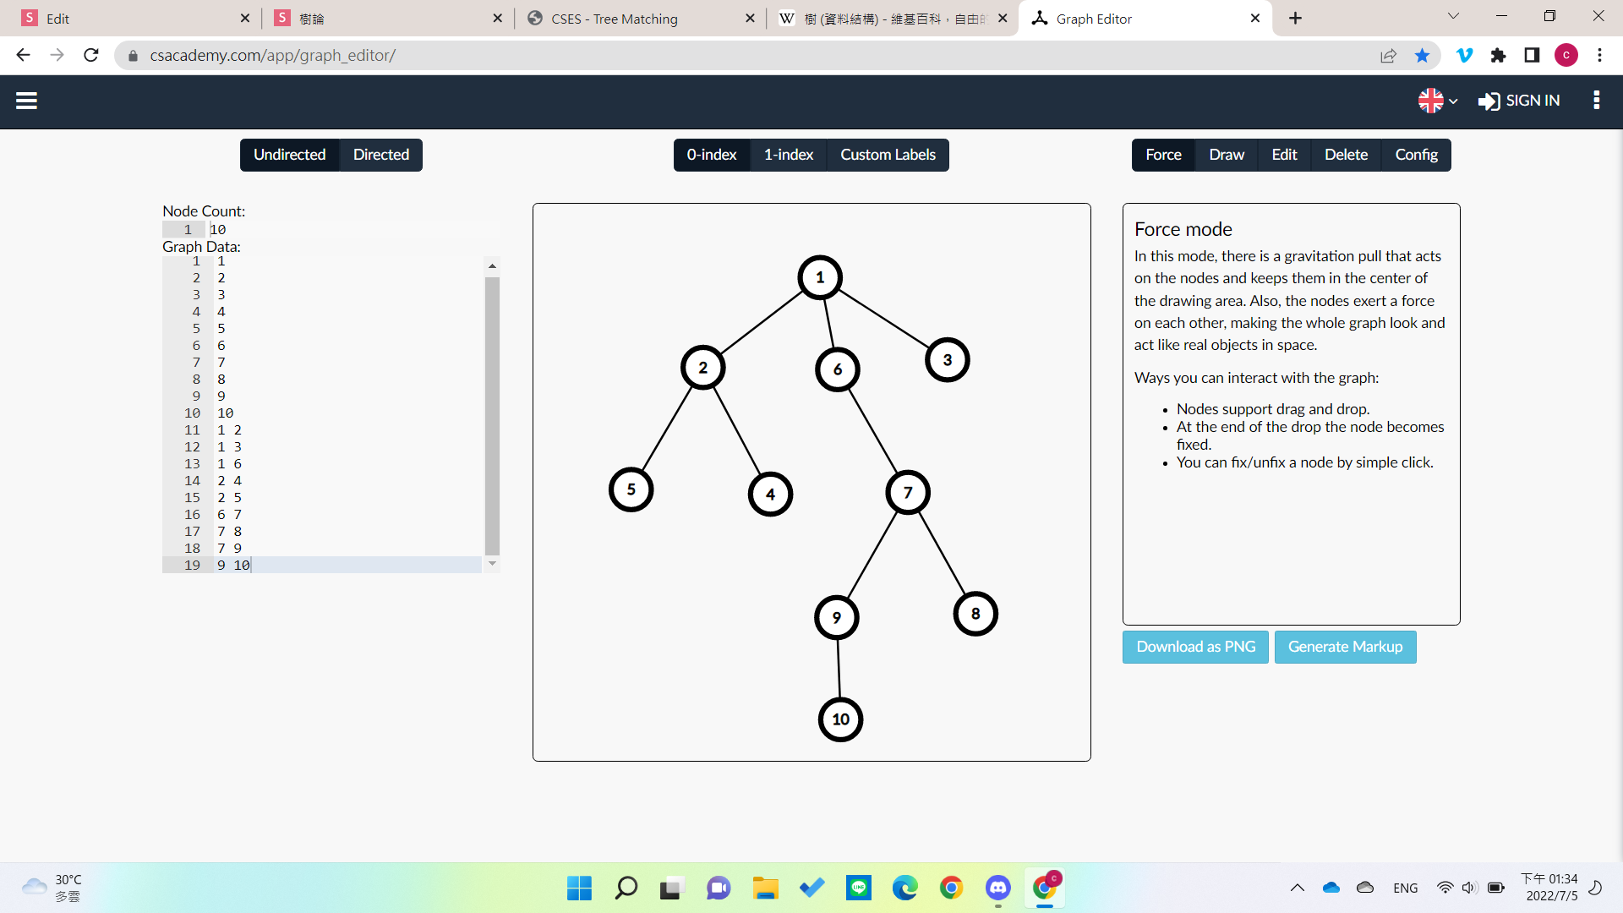Select Undirected graph type

click(x=289, y=155)
